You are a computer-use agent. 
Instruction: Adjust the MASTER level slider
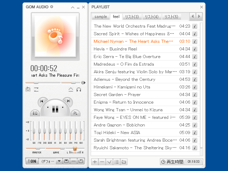click(36, 149)
